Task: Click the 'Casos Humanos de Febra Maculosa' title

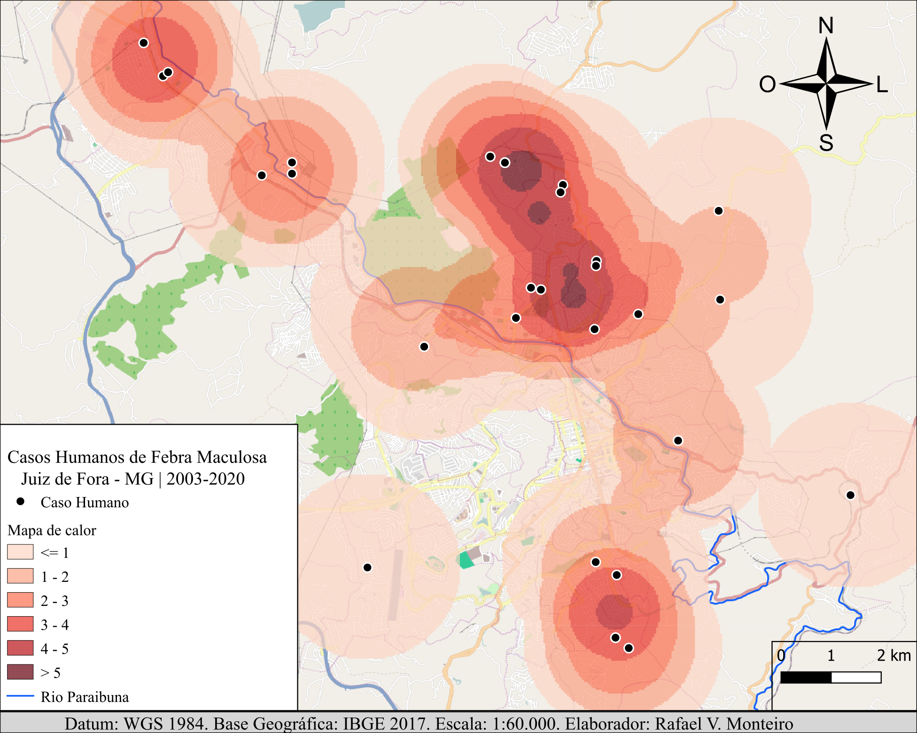Action: pyautogui.click(x=137, y=457)
